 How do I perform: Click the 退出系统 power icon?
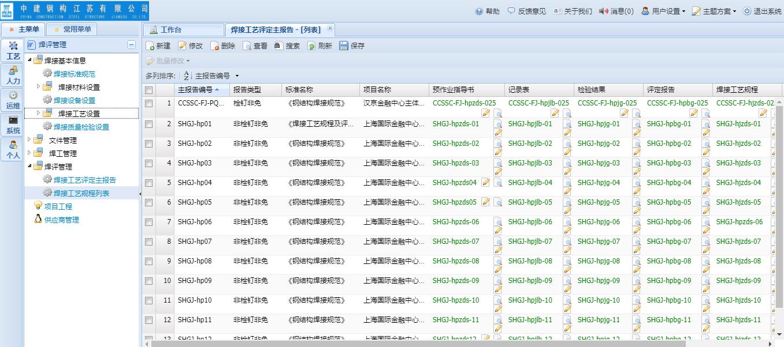[747, 11]
